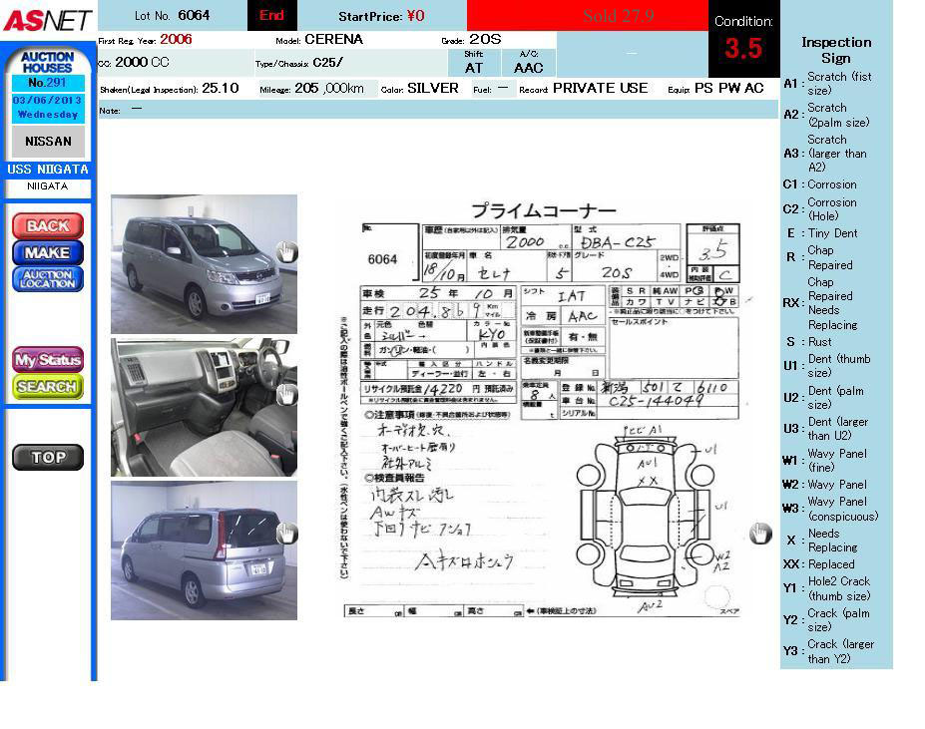Viewport: 925px width, 729px height.
Task: Click the Condition 3.5 grade box
Action: (743, 40)
